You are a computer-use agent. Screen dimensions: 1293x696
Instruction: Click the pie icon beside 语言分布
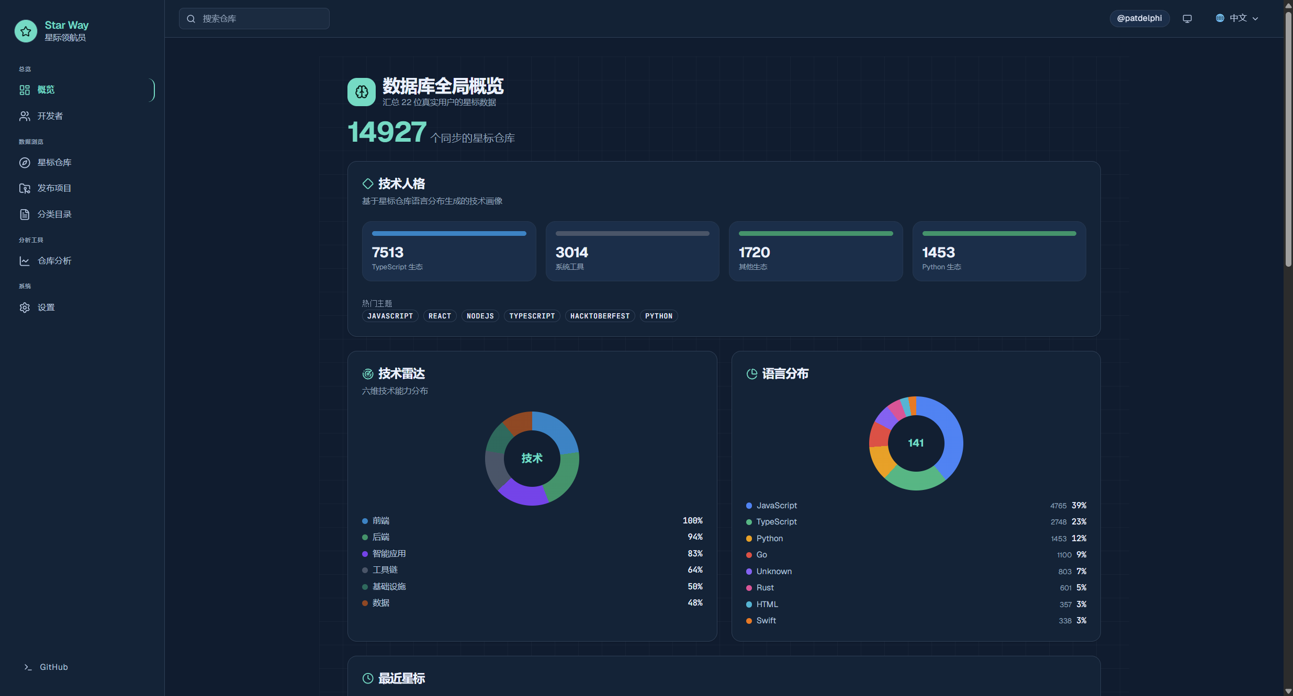[x=752, y=374]
